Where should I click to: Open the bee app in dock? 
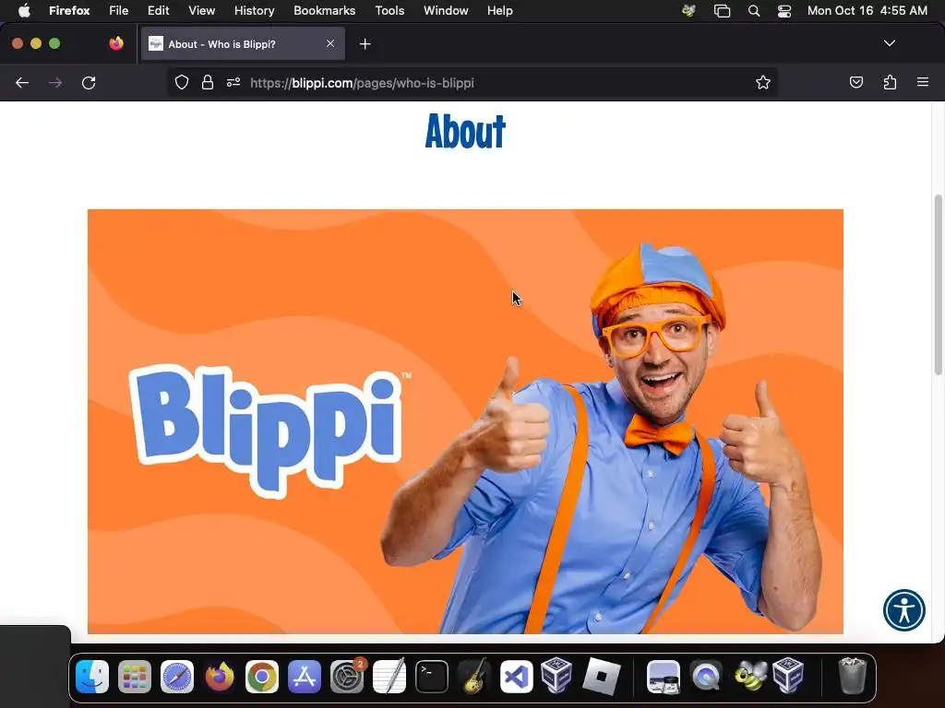pyautogui.click(x=748, y=676)
